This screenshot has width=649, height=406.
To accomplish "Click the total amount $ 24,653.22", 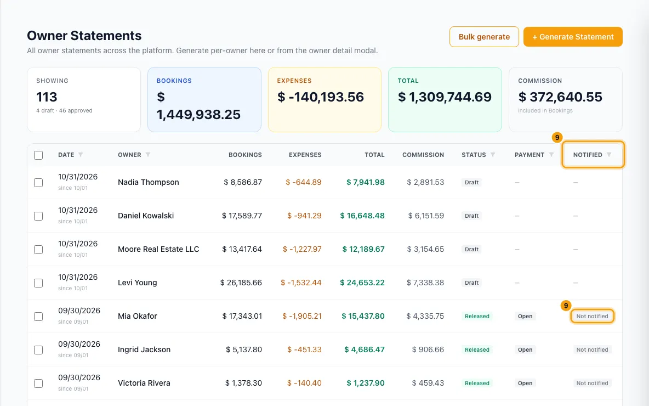I will (x=362, y=283).
